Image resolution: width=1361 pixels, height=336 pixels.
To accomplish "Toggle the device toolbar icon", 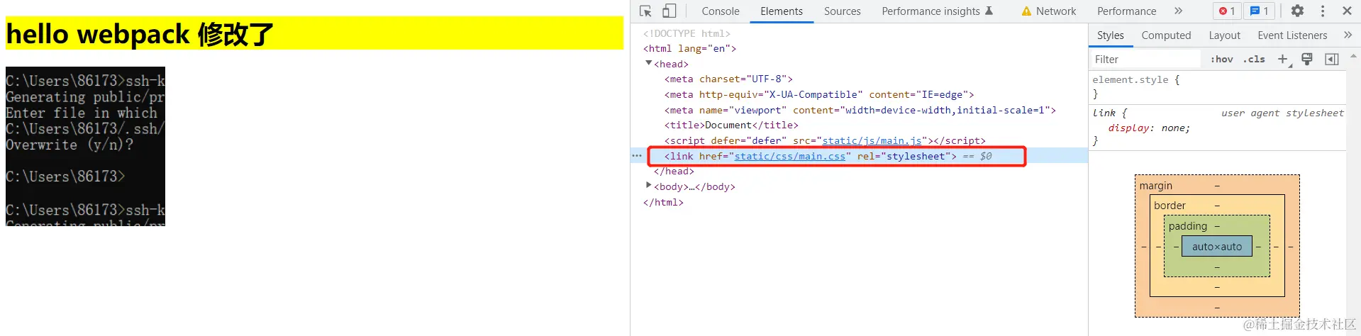I will 669,11.
